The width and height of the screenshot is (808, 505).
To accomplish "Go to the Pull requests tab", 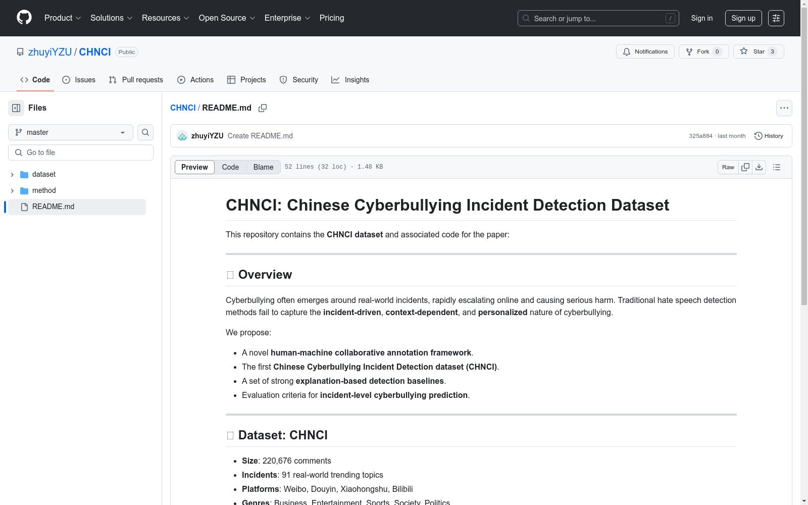I will click(x=136, y=80).
